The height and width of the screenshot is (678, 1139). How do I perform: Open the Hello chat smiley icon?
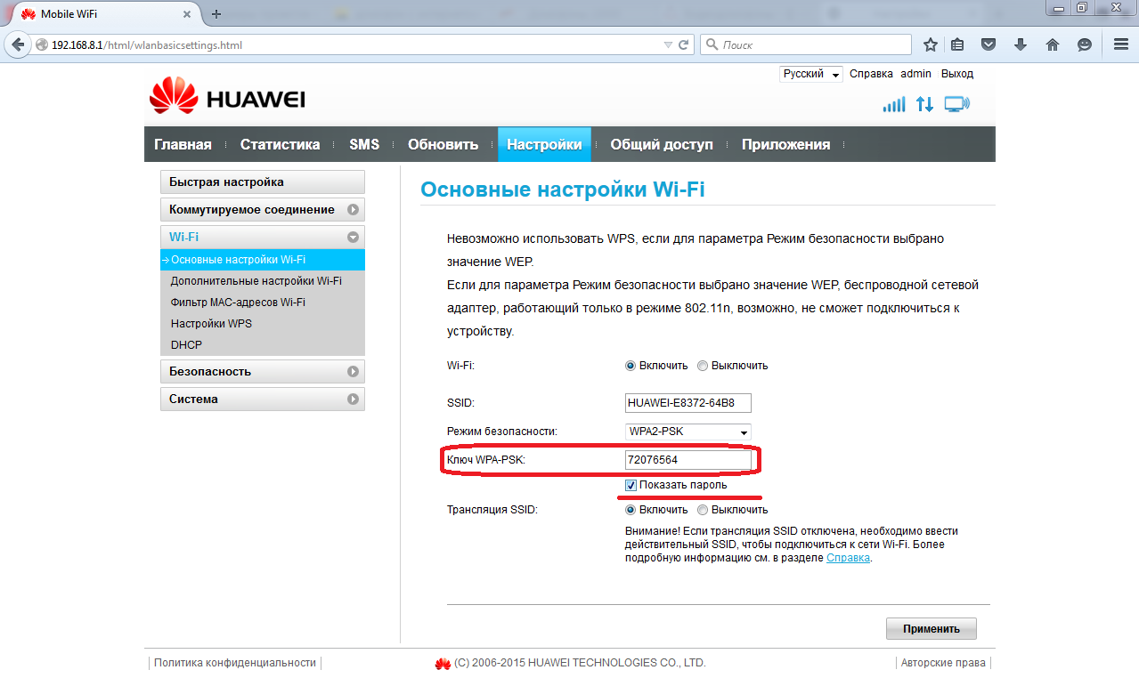[1085, 44]
